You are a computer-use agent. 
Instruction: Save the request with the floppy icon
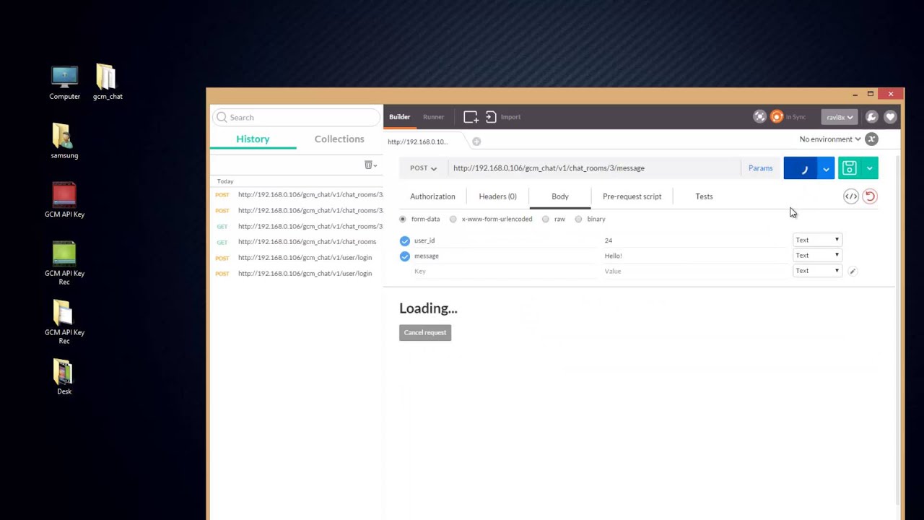[849, 168]
